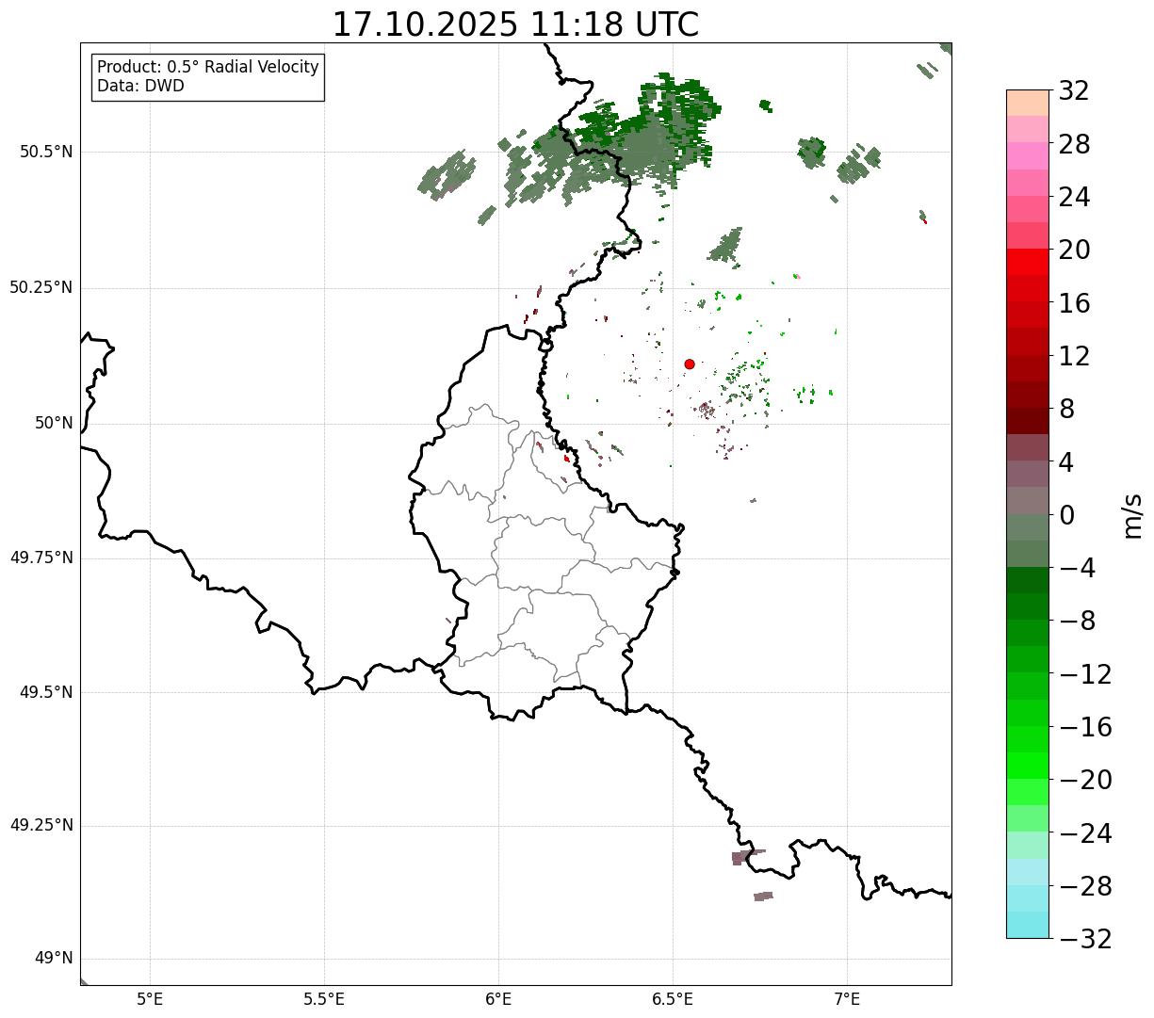Click the 0 colorbar tick label
1154x1018 pixels.
[1066, 515]
